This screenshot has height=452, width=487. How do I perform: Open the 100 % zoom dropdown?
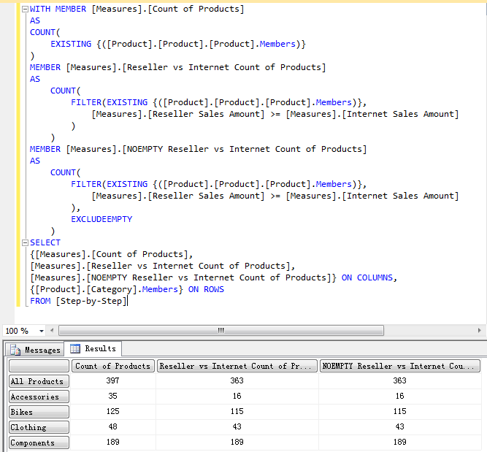[42, 331]
